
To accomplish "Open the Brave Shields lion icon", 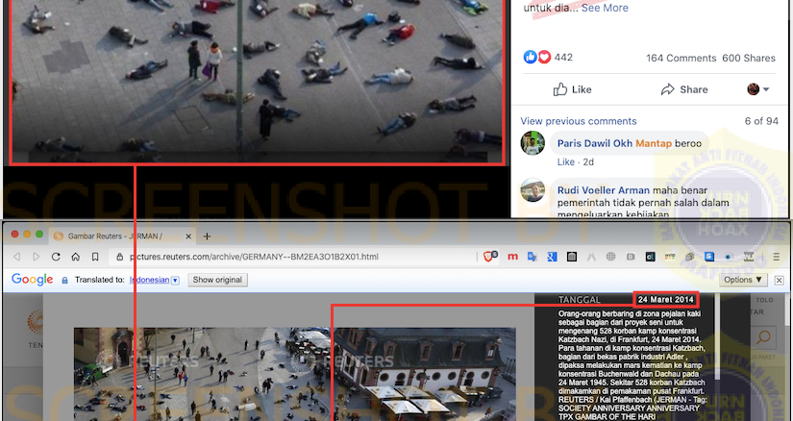I will [489, 257].
